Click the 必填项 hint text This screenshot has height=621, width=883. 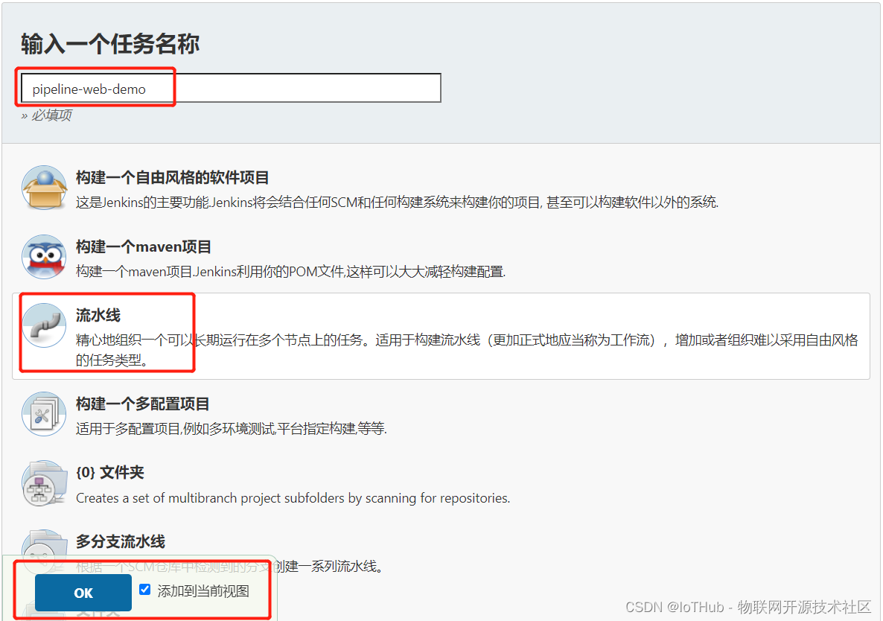point(47,115)
